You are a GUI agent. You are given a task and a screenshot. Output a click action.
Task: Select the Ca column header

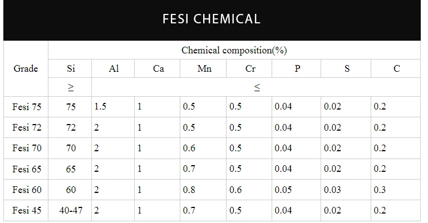(x=158, y=69)
